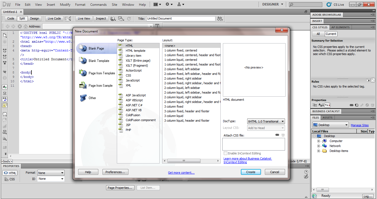The height and width of the screenshot is (199, 377).
Task: Click the Collapse Full Tag icon
Action: 5,51
